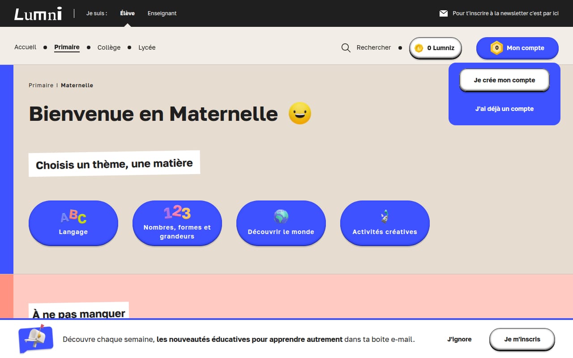The image size is (573, 358).
Task: Click the globe icon on Découvrir le monde
Action: point(281,217)
